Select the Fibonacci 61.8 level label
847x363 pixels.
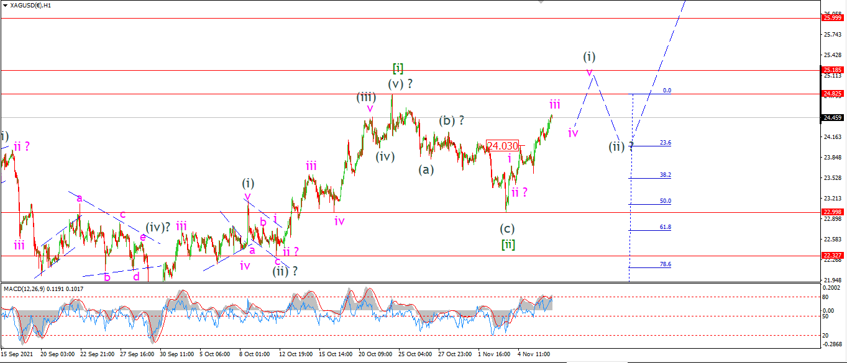pyautogui.click(x=665, y=227)
